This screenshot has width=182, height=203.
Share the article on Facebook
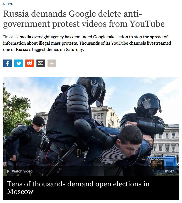(8, 63)
